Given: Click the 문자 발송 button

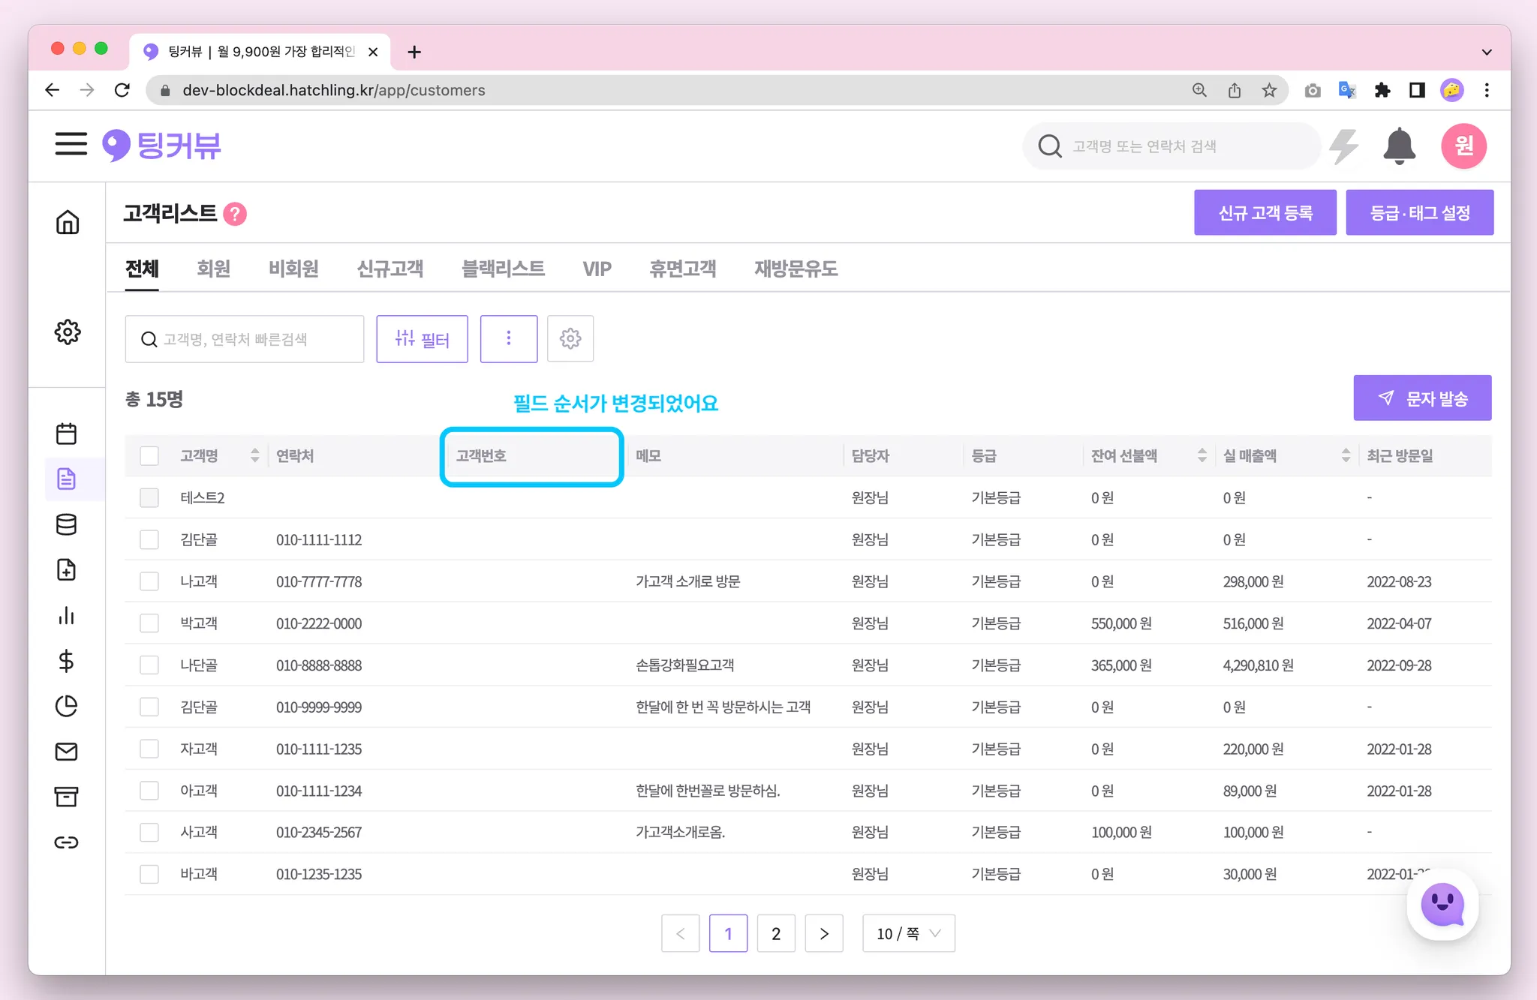Looking at the screenshot, I should pos(1422,398).
